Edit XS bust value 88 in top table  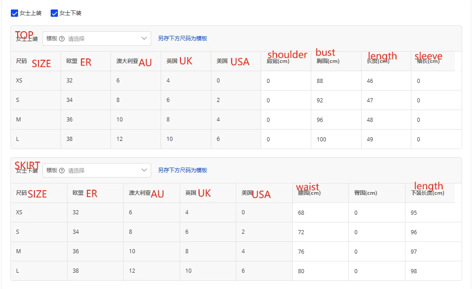pyautogui.click(x=336, y=81)
